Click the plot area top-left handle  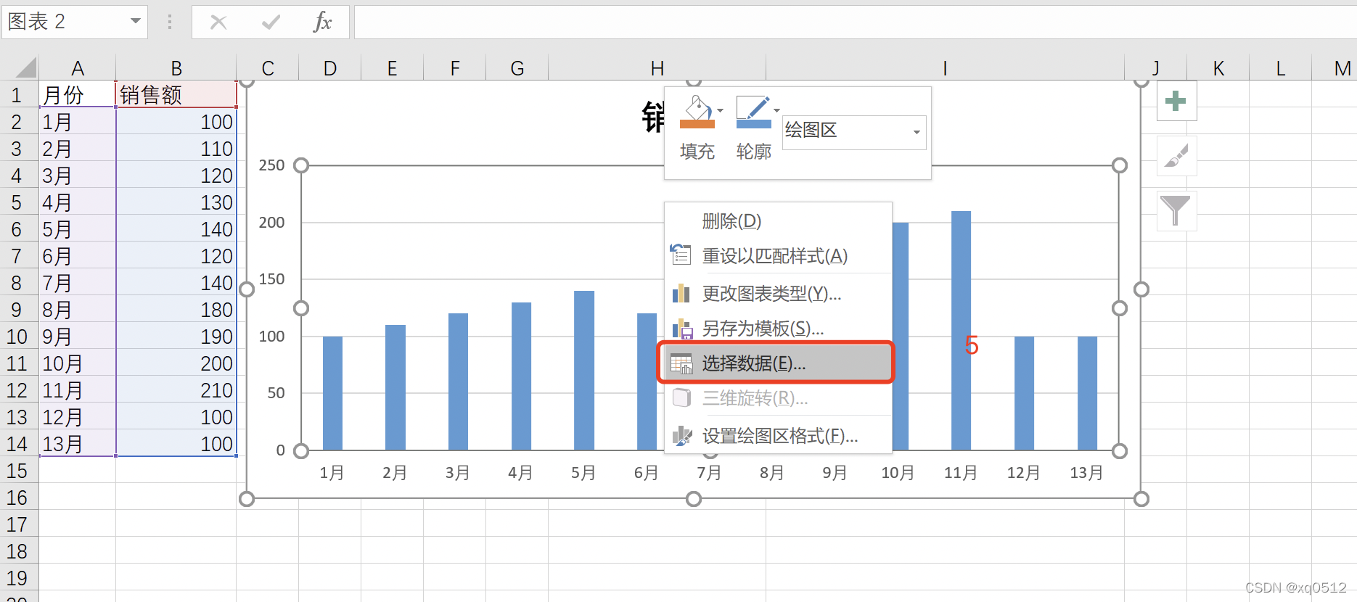coord(301,165)
